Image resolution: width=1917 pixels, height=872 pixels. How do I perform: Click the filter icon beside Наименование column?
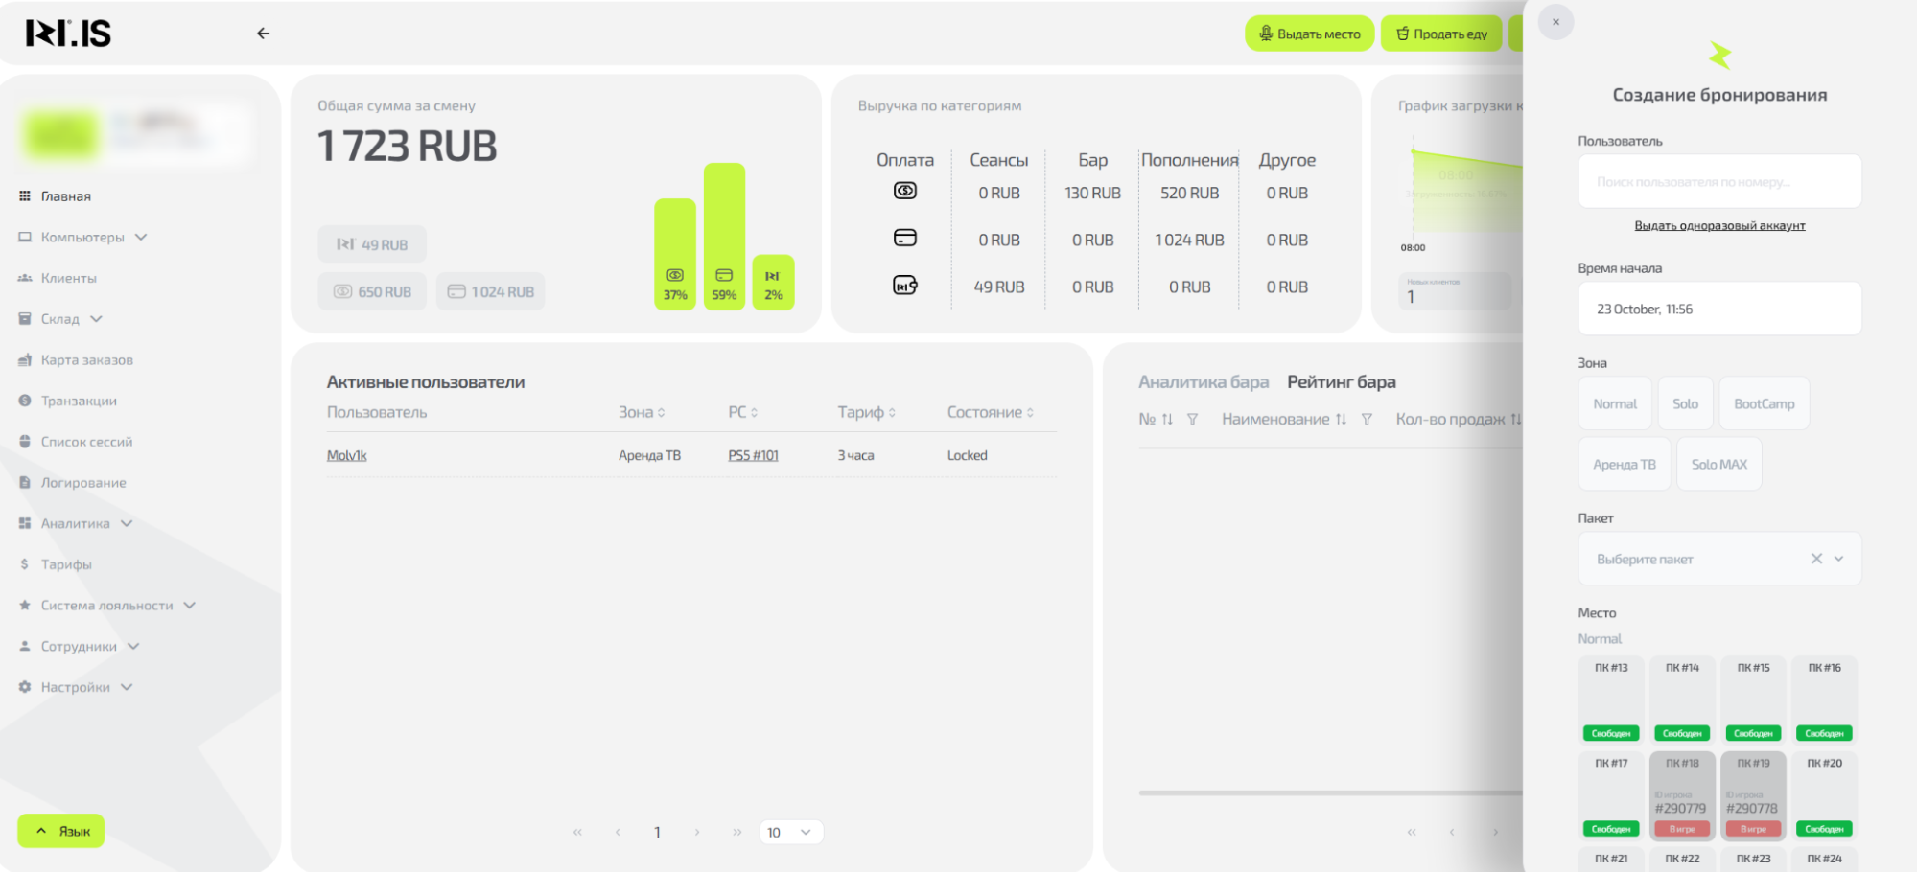(x=1367, y=419)
